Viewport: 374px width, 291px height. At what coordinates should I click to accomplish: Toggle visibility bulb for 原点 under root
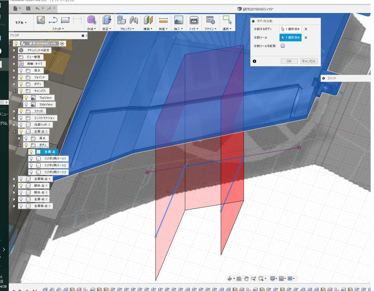[21, 71]
